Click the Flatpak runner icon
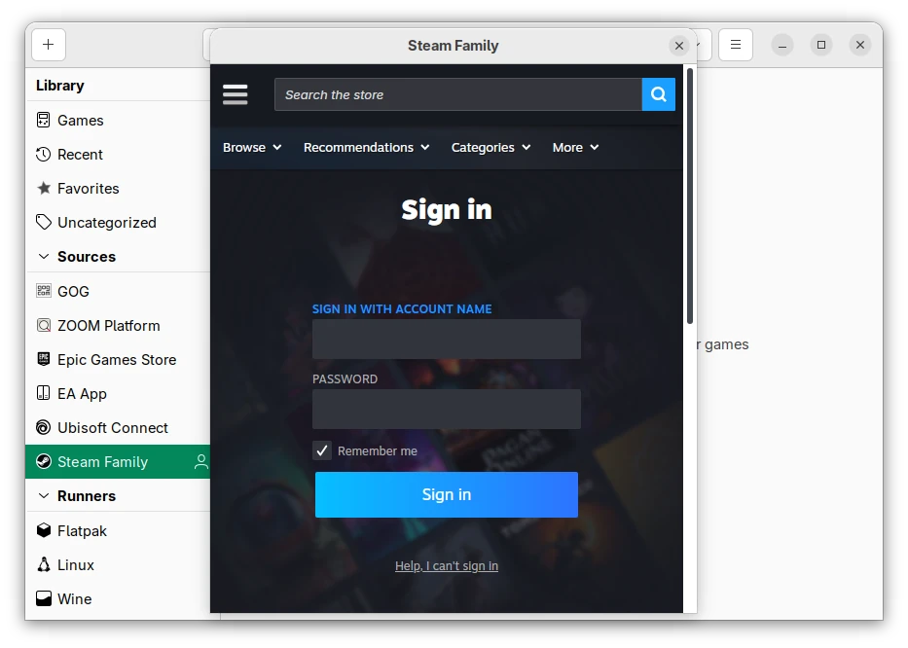This screenshot has width=908, height=648. [x=44, y=530]
